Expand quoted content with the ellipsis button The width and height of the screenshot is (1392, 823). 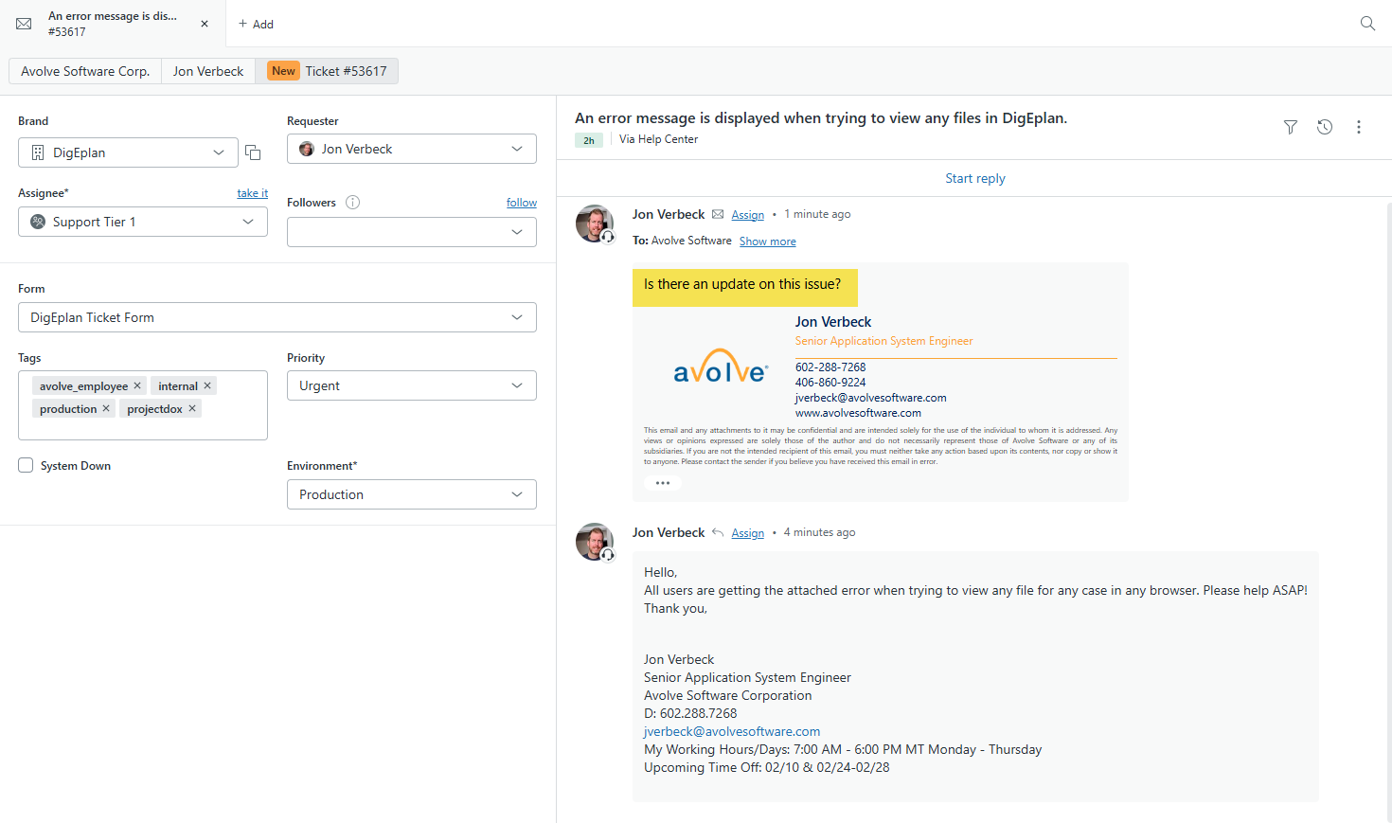point(663,483)
